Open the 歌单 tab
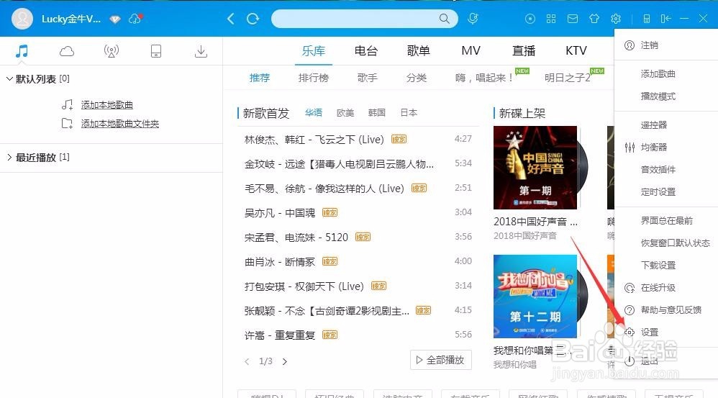 419,51
